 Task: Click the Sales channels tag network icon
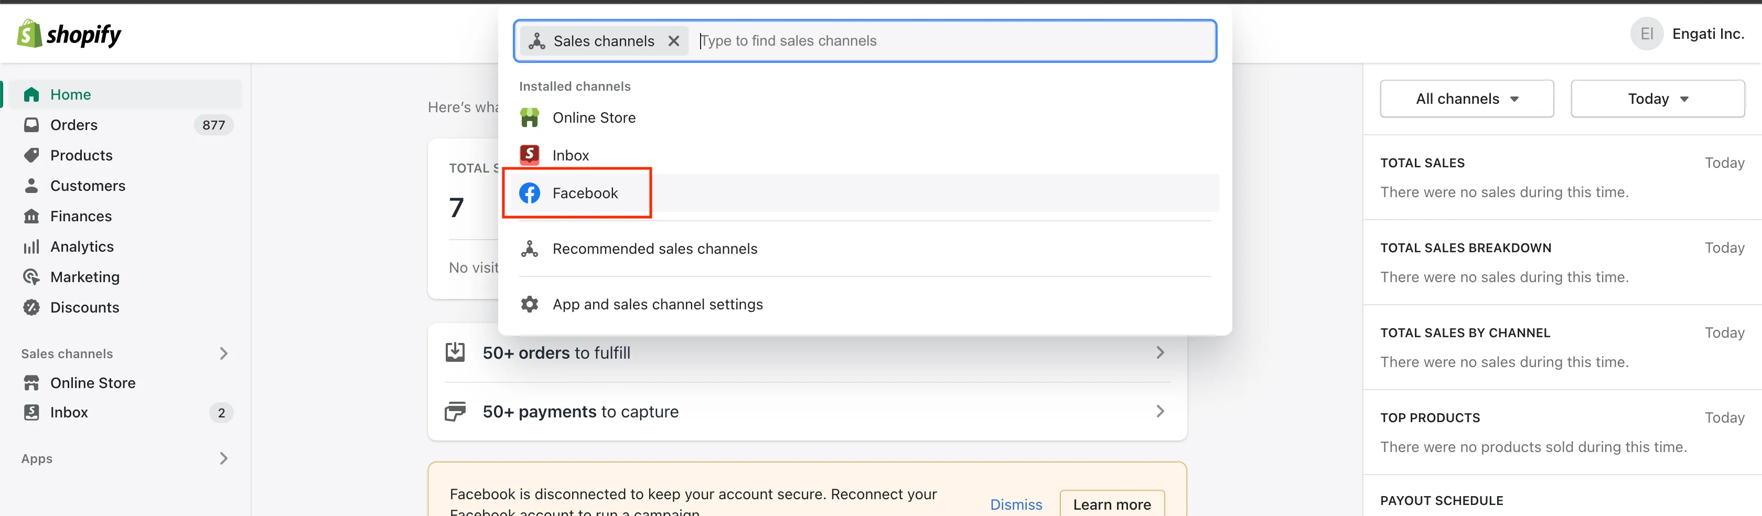[537, 41]
